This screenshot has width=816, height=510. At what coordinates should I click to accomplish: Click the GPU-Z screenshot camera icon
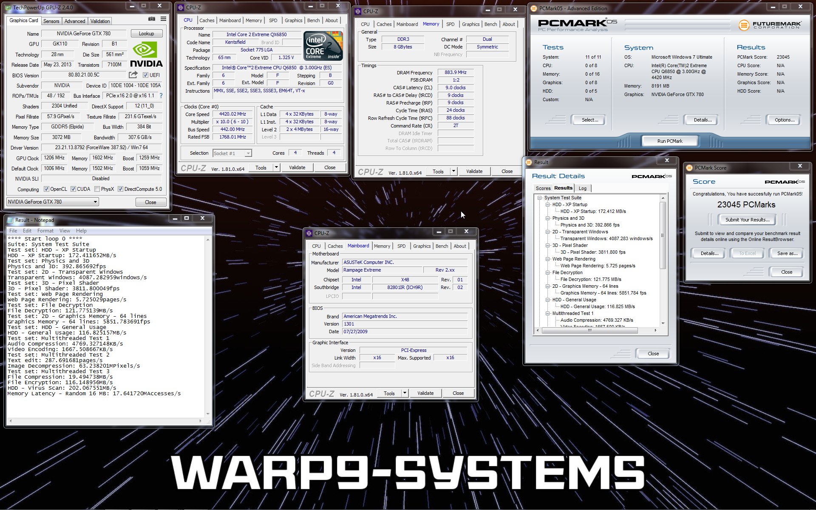(152, 19)
